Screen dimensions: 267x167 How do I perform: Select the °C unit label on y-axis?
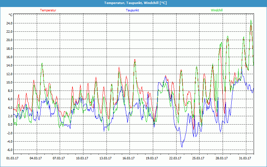click(x=11, y=15)
